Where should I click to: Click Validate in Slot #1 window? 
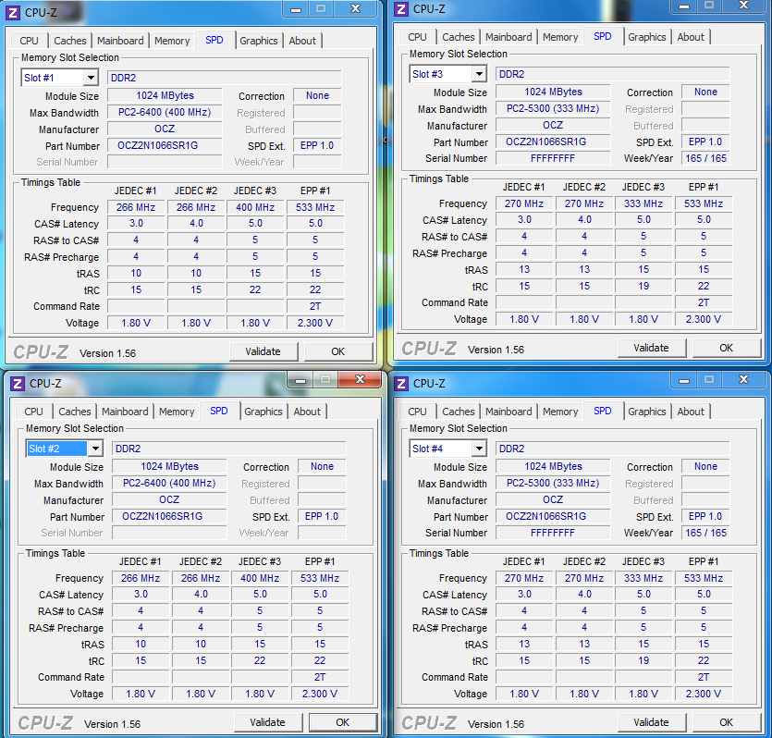point(263,351)
